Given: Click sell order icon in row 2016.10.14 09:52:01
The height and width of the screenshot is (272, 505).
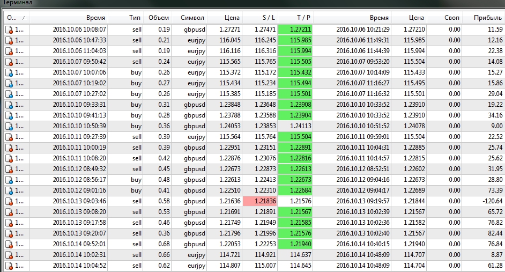Looking at the screenshot, I should pos(9,244).
